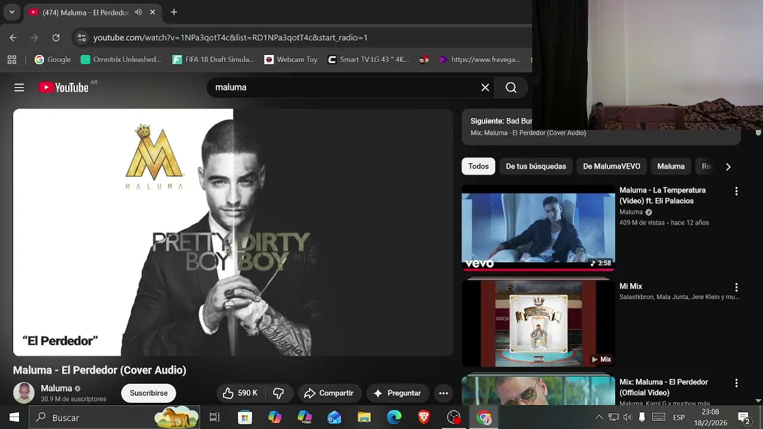Launch Brave browser from taskbar
This screenshot has width=763, height=429.
(424, 418)
